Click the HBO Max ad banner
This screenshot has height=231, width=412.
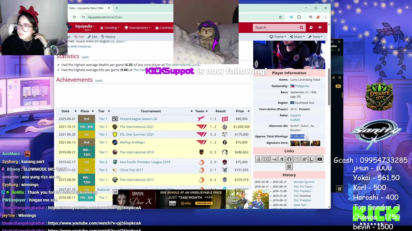click(191, 199)
